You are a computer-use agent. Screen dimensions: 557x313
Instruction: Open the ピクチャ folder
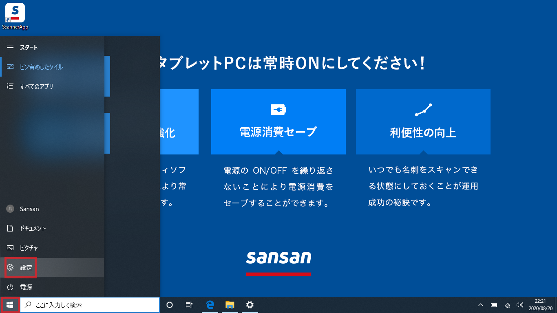tap(29, 248)
